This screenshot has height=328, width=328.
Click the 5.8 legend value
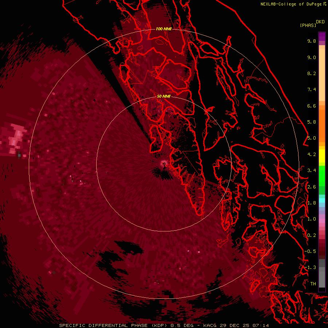point(312,122)
